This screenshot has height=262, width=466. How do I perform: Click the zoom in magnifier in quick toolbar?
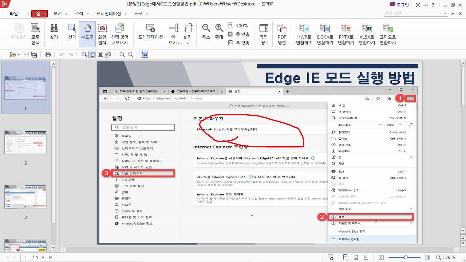130,55
